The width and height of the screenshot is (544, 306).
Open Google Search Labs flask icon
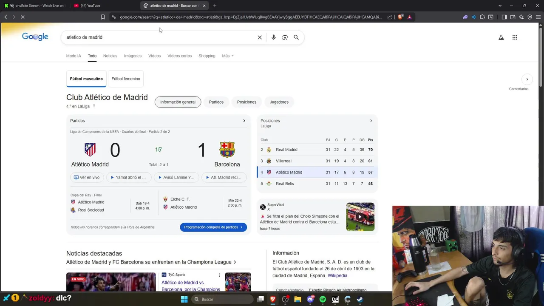(x=501, y=37)
